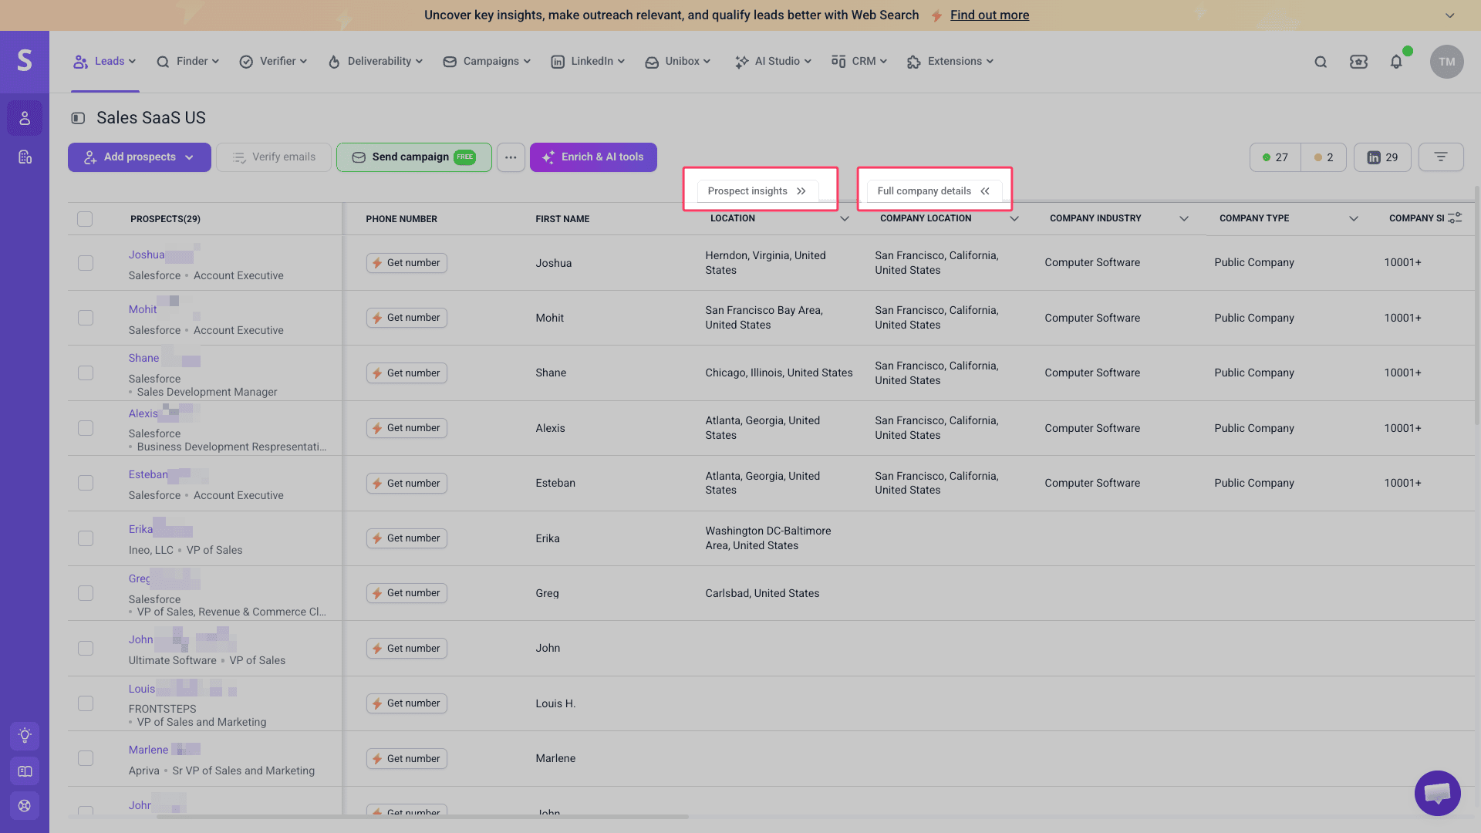Open Enrich & AI tools
1481x833 pixels.
[593, 157]
